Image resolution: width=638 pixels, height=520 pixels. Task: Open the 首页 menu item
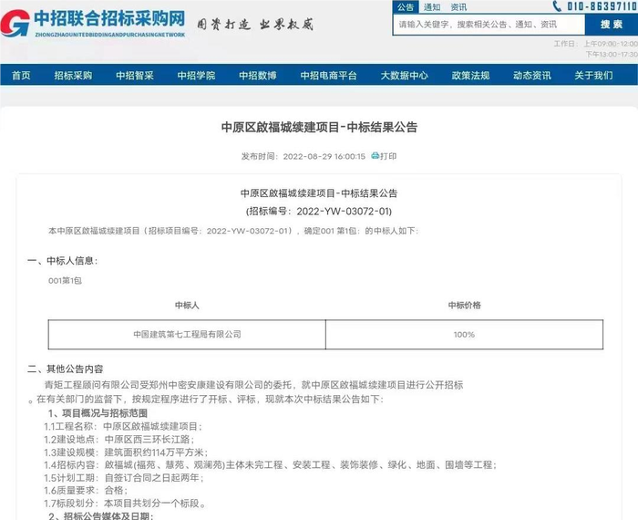[x=21, y=76]
